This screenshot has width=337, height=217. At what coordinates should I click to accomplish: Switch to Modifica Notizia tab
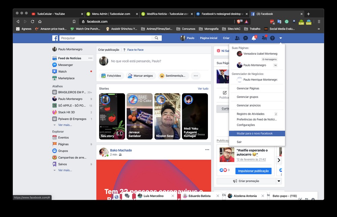167,14
